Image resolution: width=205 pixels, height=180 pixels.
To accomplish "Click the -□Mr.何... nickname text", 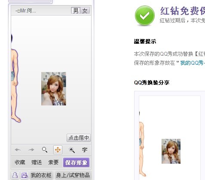I will click(x=26, y=11).
